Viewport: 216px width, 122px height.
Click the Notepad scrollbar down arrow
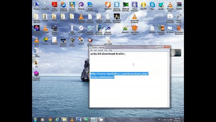168,106
